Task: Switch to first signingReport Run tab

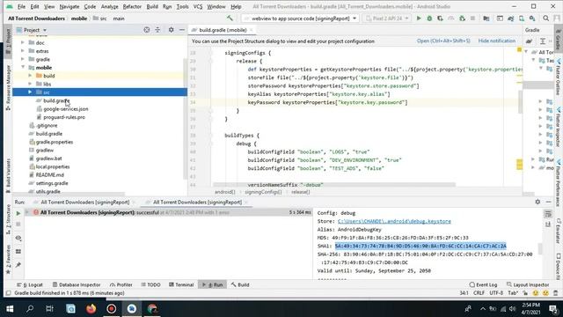Action: (x=84, y=203)
